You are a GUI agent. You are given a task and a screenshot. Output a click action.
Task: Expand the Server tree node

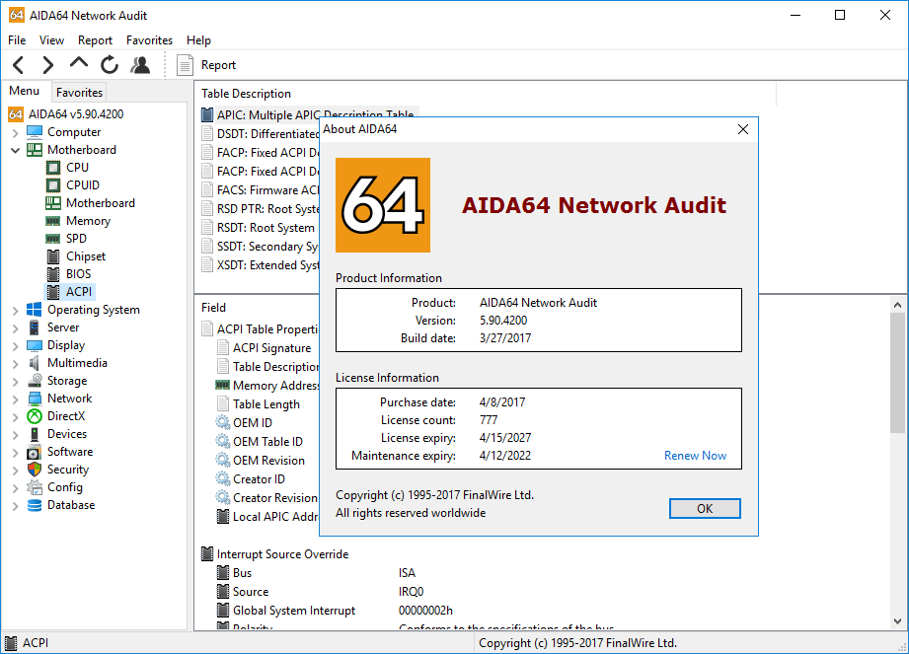tap(15, 328)
